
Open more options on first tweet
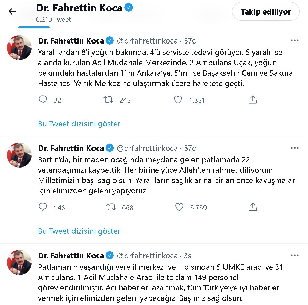pos(294,41)
